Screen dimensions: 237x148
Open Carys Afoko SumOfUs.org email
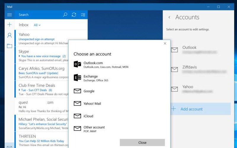(x=41, y=72)
